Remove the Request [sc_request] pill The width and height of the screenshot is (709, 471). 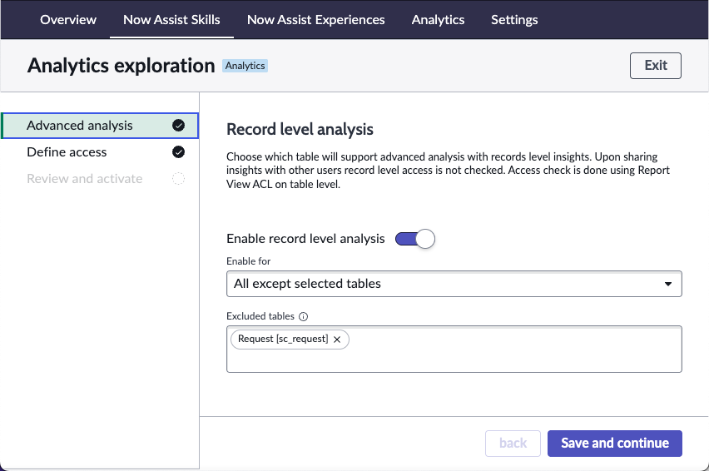pos(337,340)
